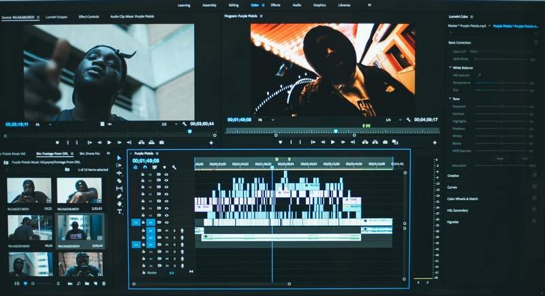The height and width of the screenshot is (296, 545).
Task: Select the Ripple Edit tool
Action: click(x=119, y=173)
